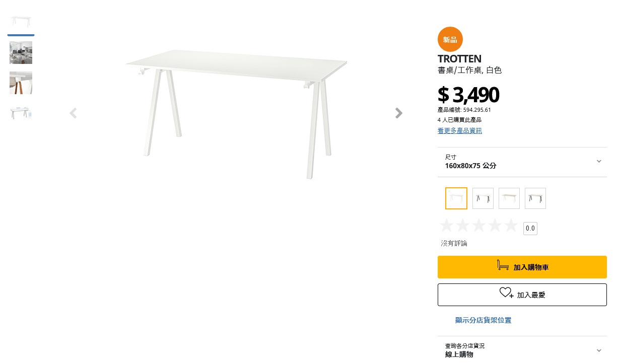Select the selected white desk variant swatch
The image size is (618, 364).
tap(456, 198)
